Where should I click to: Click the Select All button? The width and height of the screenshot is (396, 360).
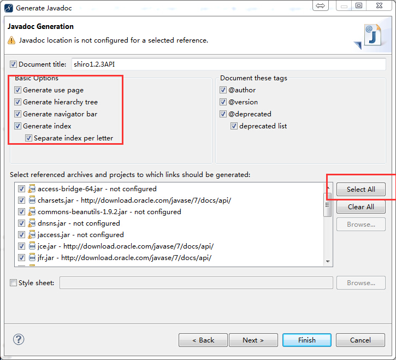360,190
